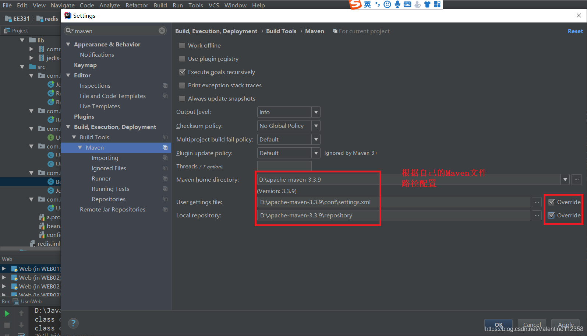
Task: Open the VCS menu
Action: (x=214, y=5)
